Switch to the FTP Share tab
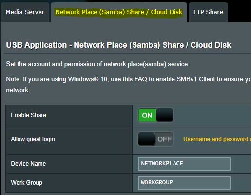This screenshot has width=251, height=195. [x=208, y=12]
